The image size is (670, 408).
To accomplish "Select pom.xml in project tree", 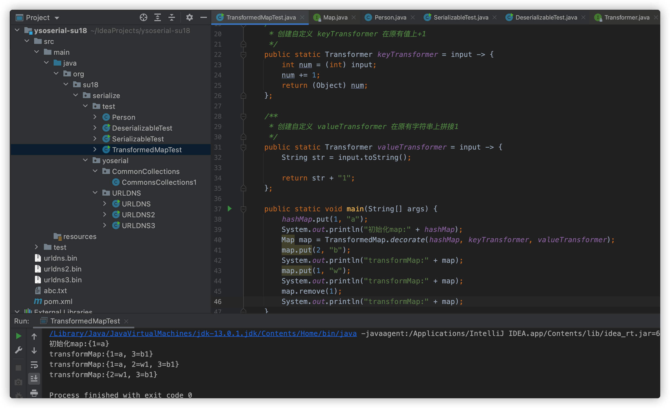I will pos(58,301).
